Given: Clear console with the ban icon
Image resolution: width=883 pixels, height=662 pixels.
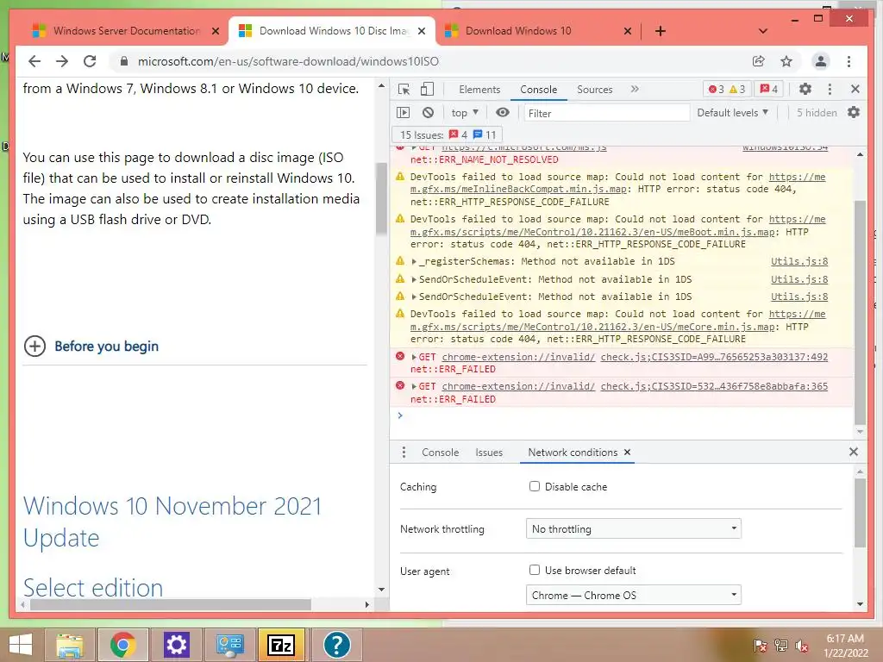Looking at the screenshot, I should 428,113.
